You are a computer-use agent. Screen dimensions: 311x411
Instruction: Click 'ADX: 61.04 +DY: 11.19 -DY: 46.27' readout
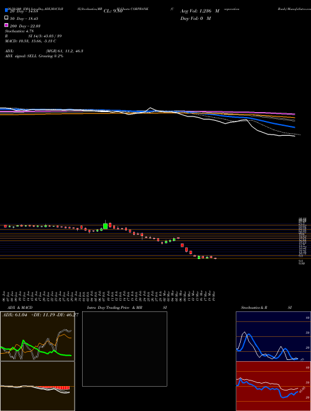40,315
